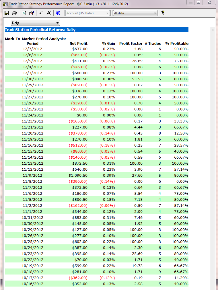The image size is (218, 290).
Task: Click the Net Profit column header
Action: [x=78, y=43]
